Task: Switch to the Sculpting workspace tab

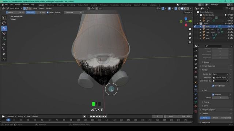Action: pyautogui.click(x=60, y=5)
